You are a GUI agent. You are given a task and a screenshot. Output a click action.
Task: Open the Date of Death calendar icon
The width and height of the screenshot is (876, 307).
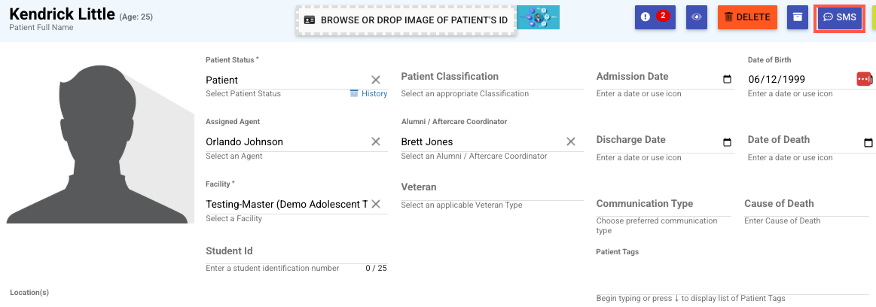coord(868,142)
